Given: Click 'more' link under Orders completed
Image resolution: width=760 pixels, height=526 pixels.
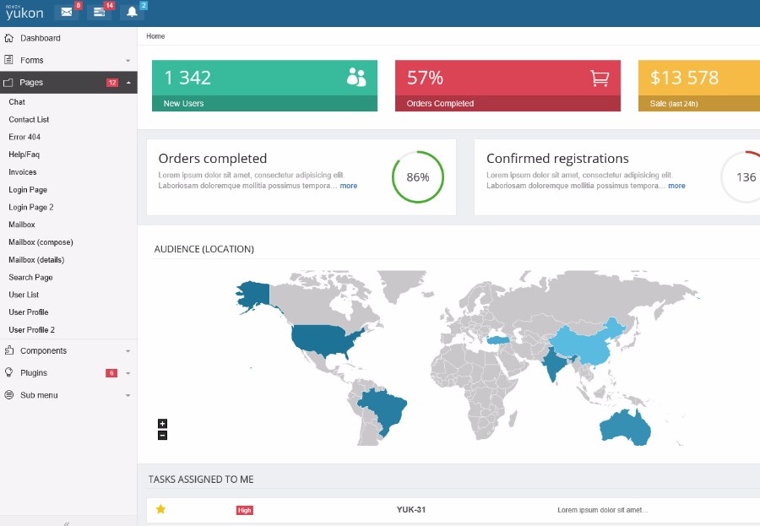Looking at the screenshot, I should click(x=348, y=186).
